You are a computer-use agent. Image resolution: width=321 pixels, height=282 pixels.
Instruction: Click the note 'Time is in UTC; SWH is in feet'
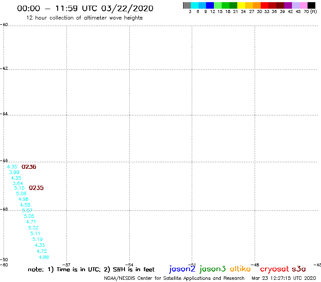pos(91,269)
